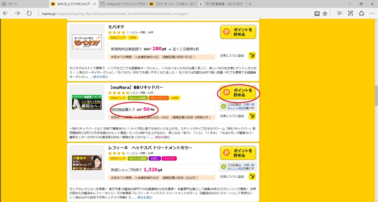Viewport: 378px width, 202px height.
Task: Click レビュー件数：10件 on レフィーネ
Action: click(x=142, y=153)
